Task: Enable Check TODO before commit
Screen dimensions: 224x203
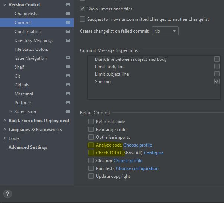Action: click(91, 153)
